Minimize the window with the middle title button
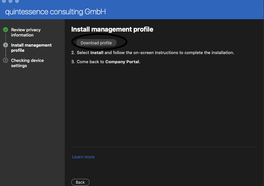This screenshot has height=186, width=264. (x=10, y=1)
